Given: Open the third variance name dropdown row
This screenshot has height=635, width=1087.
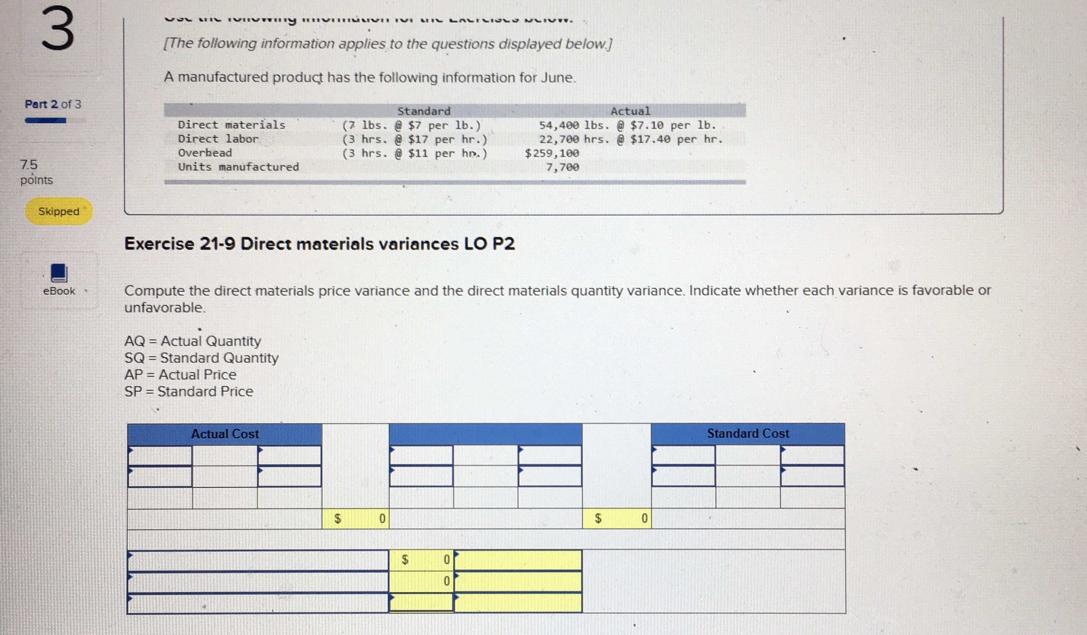Looking at the screenshot, I should 258,604.
